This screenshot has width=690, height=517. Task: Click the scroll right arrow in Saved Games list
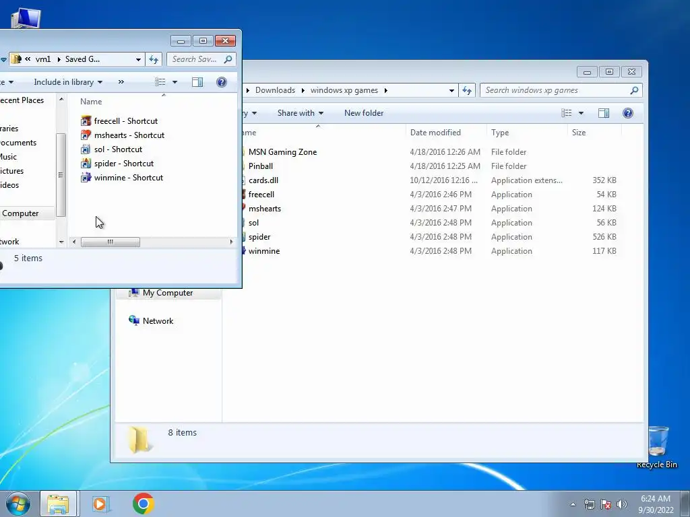[232, 242]
